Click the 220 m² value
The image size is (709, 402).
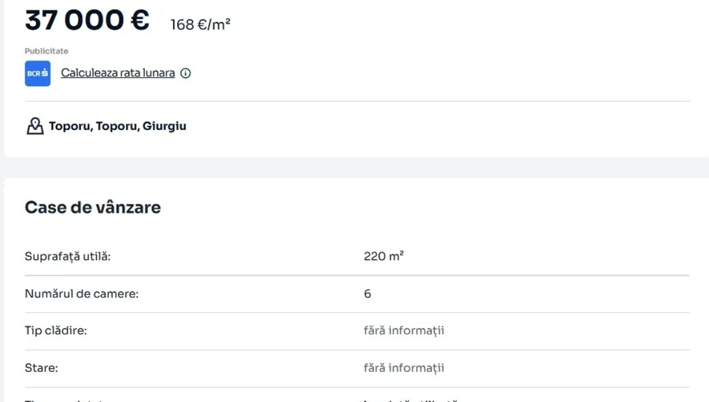click(x=384, y=256)
